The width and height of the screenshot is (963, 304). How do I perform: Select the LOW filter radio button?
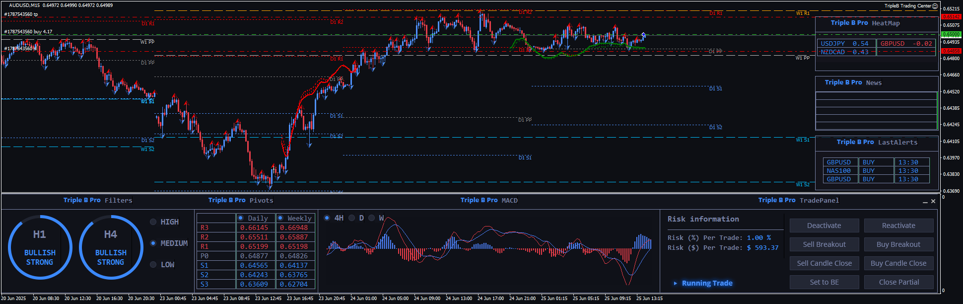click(x=153, y=265)
